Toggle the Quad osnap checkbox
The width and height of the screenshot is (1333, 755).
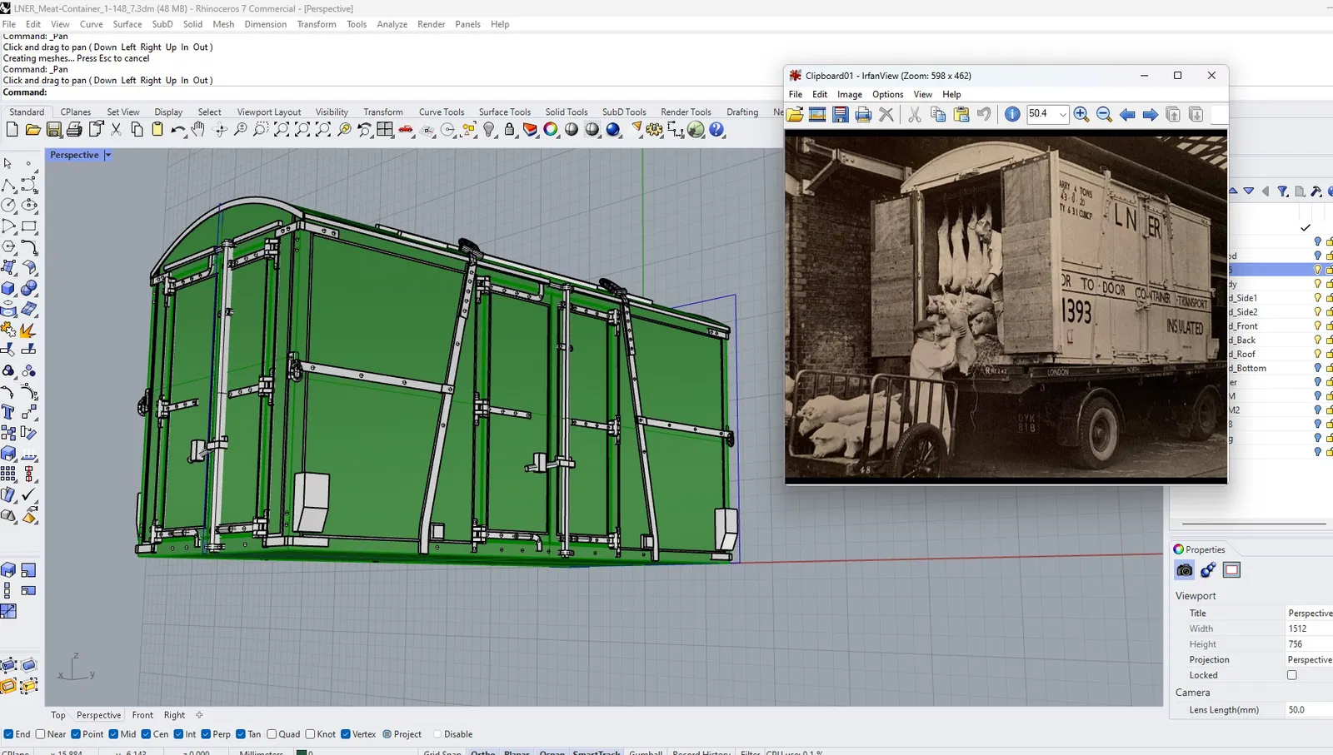point(272,734)
